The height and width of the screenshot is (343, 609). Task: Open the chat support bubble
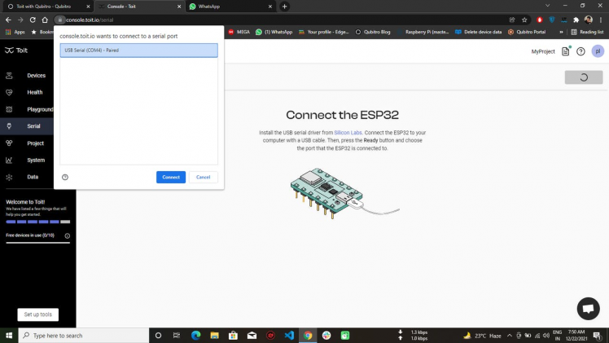pos(589,309)
